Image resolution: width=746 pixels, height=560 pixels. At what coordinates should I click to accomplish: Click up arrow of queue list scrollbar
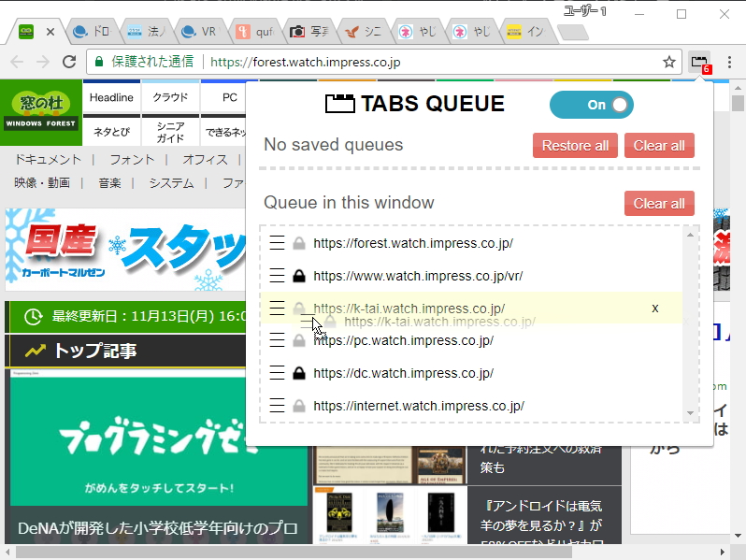point(690,235)
